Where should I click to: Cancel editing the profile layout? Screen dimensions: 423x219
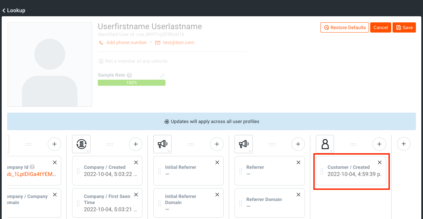[x=380, y=27]
